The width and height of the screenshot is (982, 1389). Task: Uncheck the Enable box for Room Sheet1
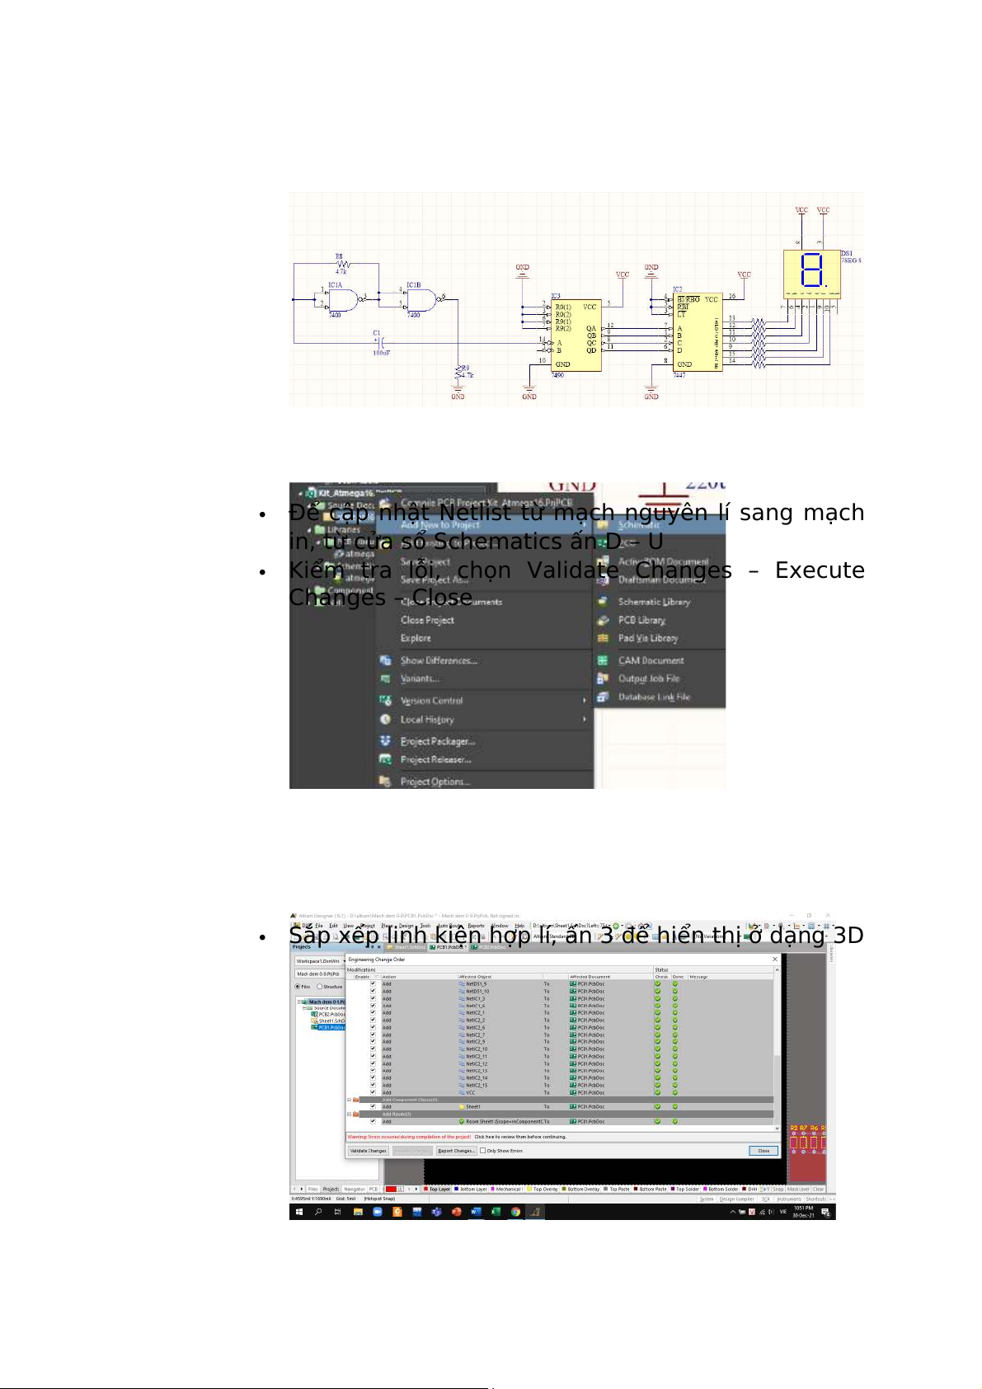373,1121
